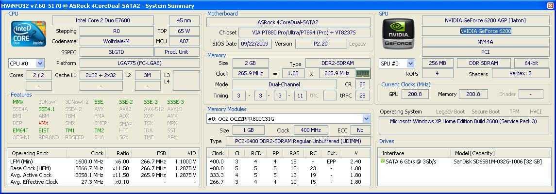The width and height of the screenshot is (556, 194).
Task: Click the PC2-6400 DDR2-SDRAM Regular Unbuffered field
Action: (x=298, y=141)
